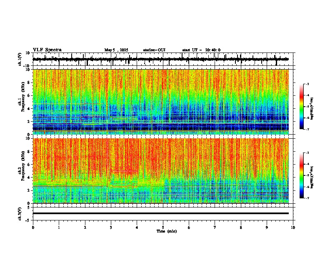Viewport: 330px width, 255px height.
Task: Click the "VLF Spectra" plot title
Action: pos(47,50)
